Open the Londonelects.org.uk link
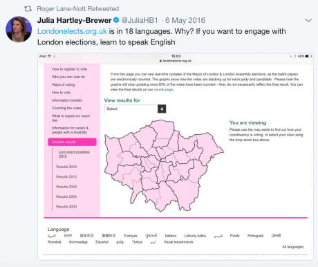This screenshot has height=267, width=318. click(72, 31)
